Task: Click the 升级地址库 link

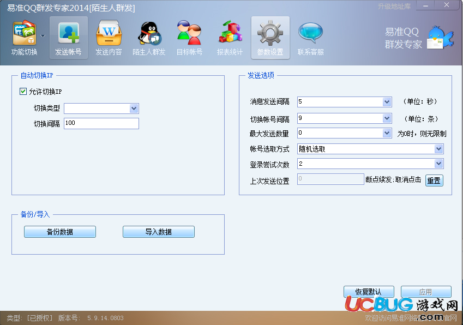Action: [394, 7]
